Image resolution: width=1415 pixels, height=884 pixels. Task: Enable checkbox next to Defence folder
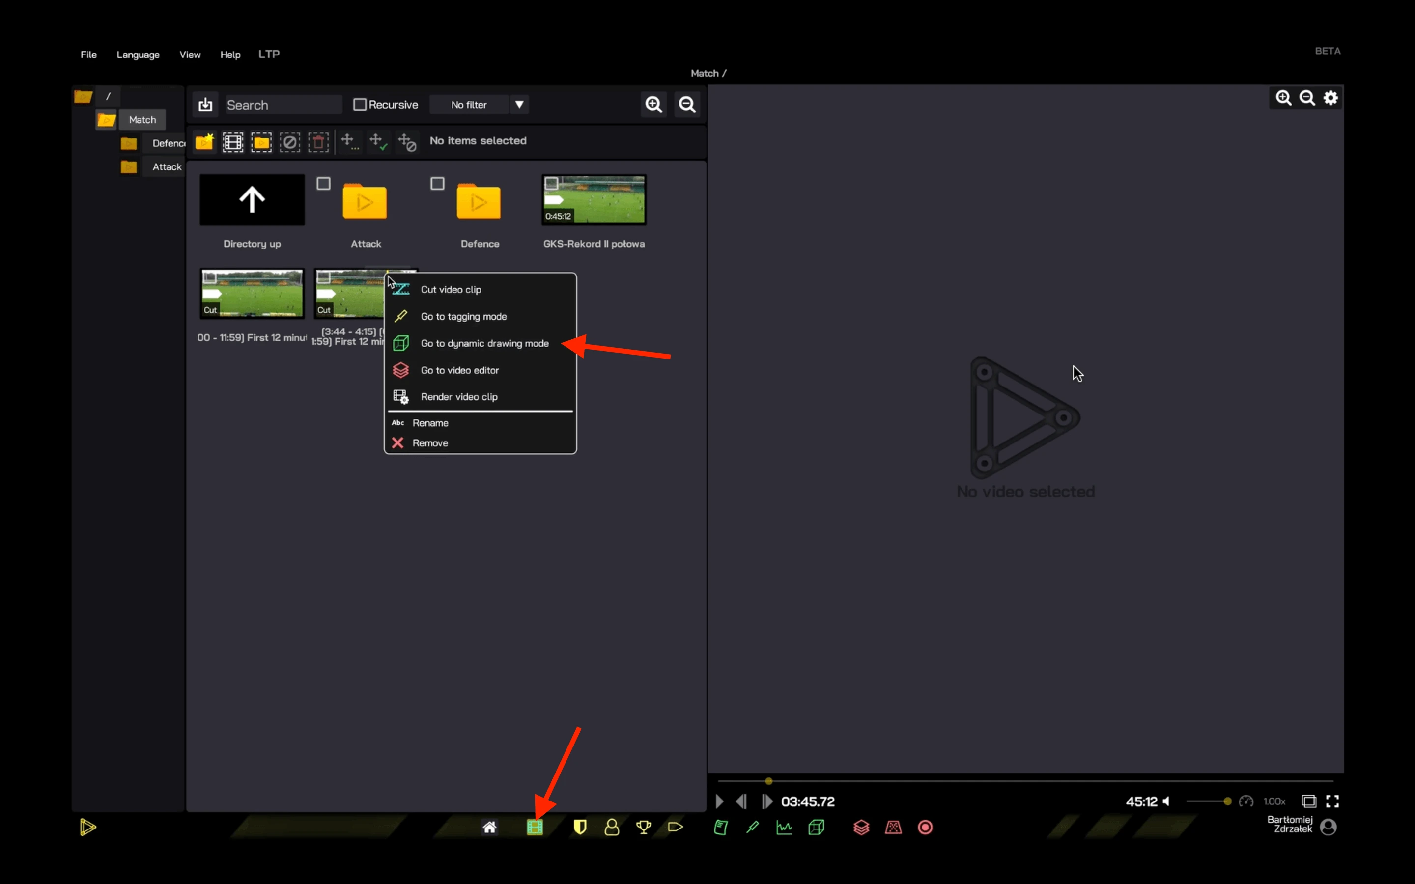[439, 183]
